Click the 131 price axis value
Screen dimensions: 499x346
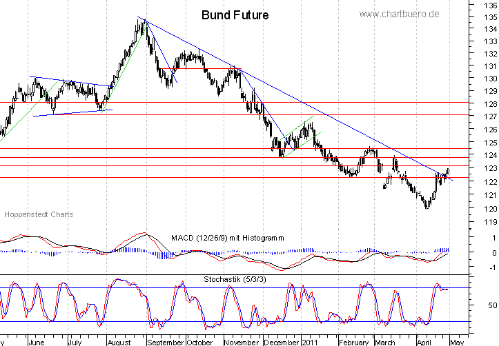pyautogui.click(x=491, y=66)
